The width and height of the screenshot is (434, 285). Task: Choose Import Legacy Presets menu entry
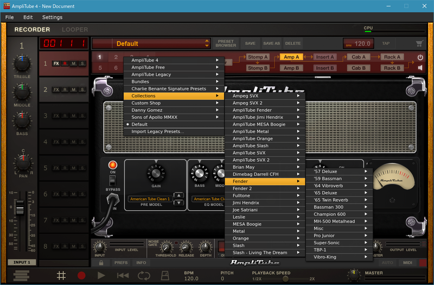click(x=174, y=131)
